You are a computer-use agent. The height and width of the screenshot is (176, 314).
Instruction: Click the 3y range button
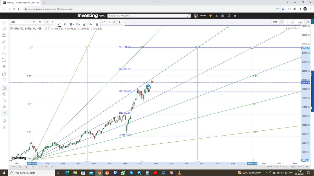[x=20, y=166]
